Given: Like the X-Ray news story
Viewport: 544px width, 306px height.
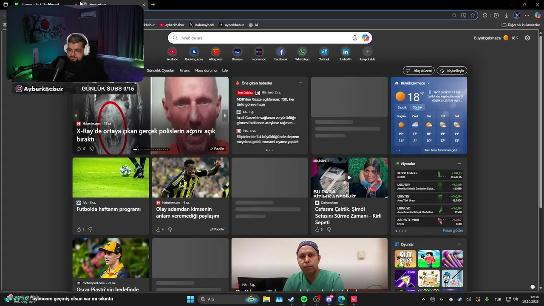Looking at the screenshot, I should tap(79, 149).
